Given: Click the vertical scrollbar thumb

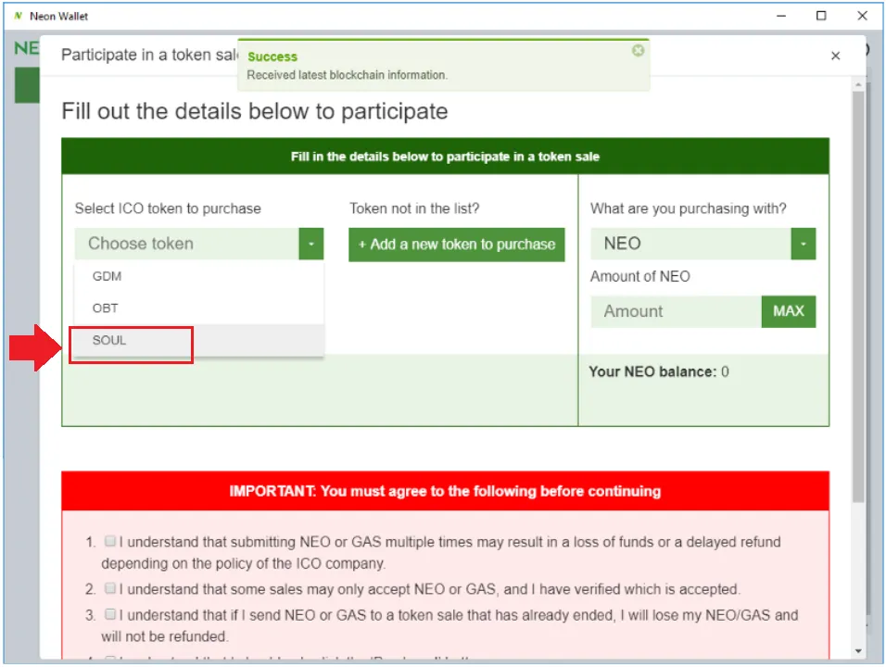Looking at the screenshot, I should point(858,296).
